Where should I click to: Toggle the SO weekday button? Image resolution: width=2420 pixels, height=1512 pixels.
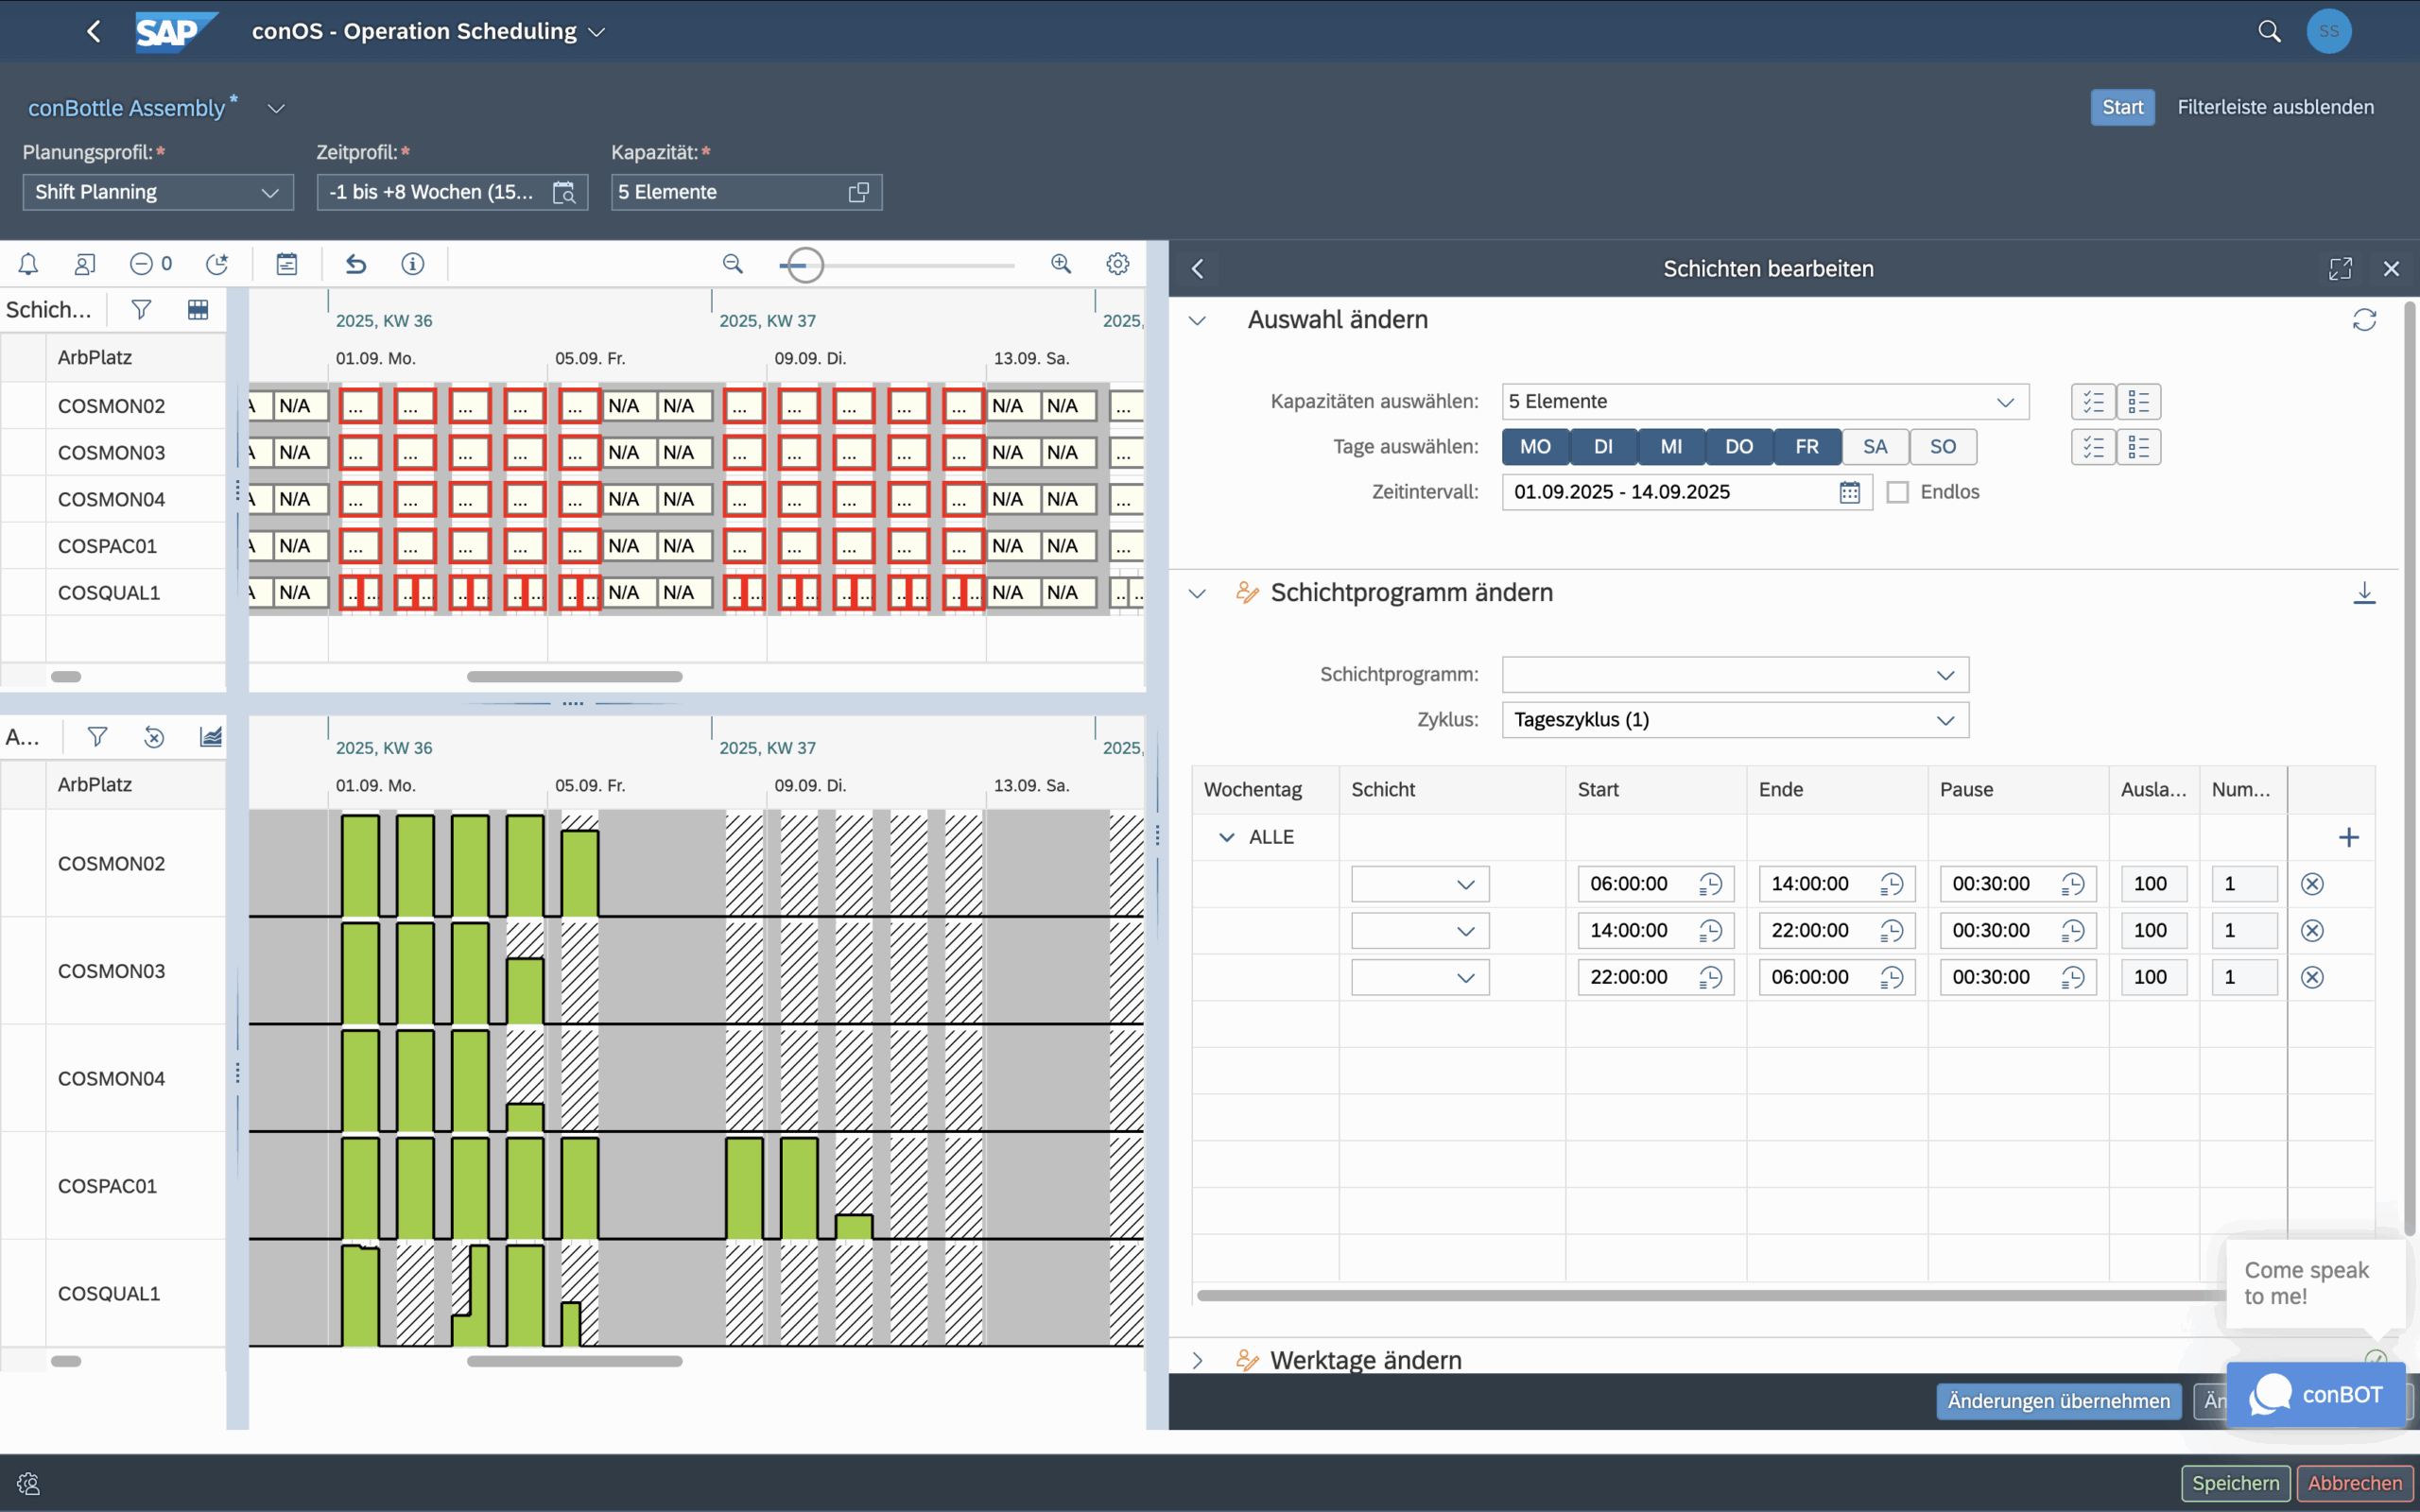(1942, 447)
